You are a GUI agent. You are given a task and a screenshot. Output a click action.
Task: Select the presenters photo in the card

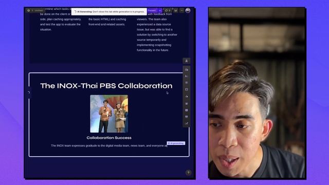point(109,114)
